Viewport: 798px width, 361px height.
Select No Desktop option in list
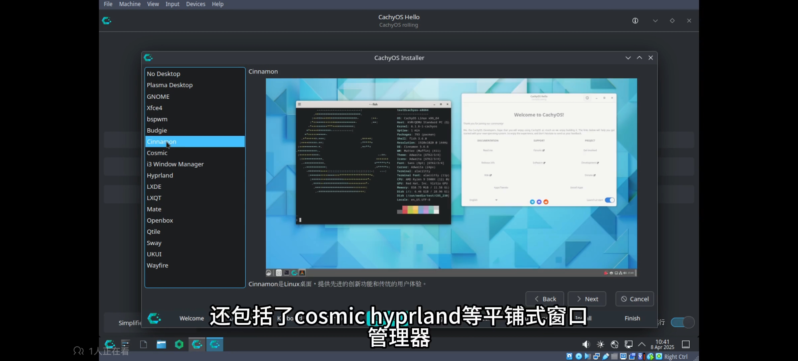pos(195,74)
